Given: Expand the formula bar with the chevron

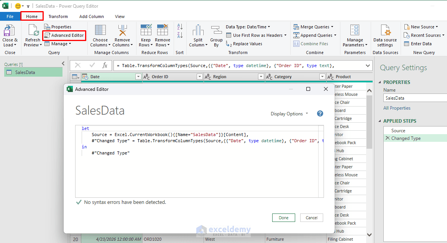Looking at the screenshot, I should pos(368,66).
